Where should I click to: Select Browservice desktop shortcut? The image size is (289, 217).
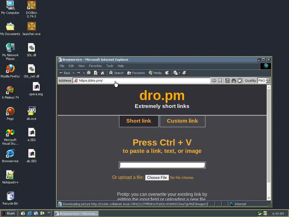coord(10,156)
